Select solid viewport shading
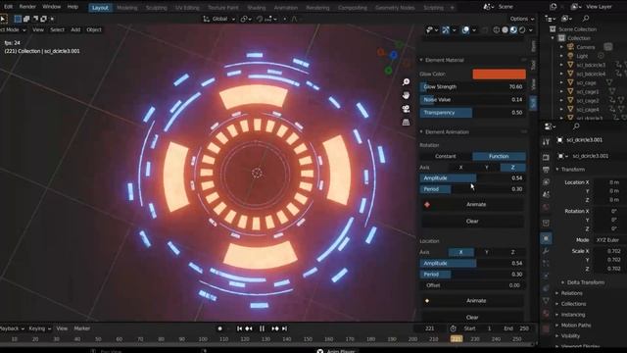The image size is (627, 353). 506,29
